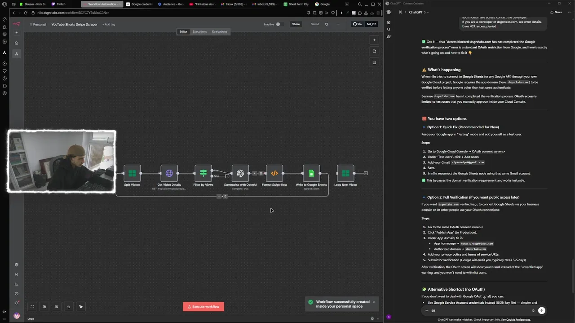The image size is (575, 323).
Task: Select the Loop Next Video node
Action: pos(345,173)
